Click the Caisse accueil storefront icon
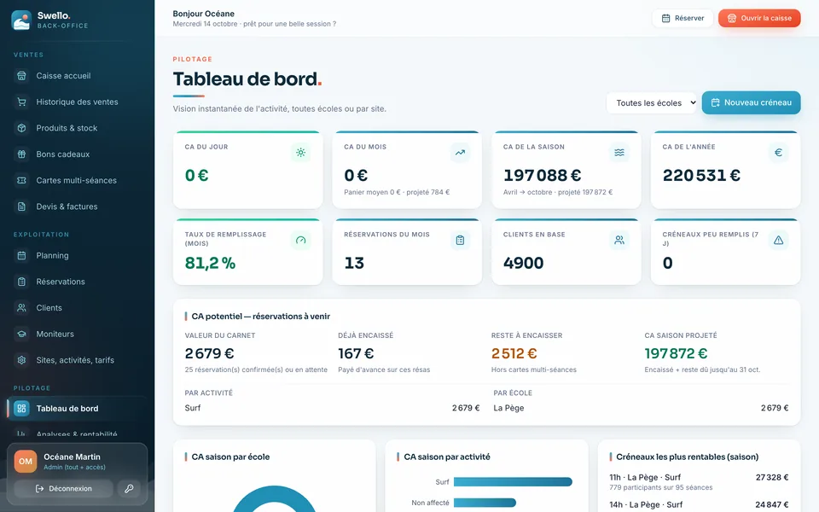 21,76
